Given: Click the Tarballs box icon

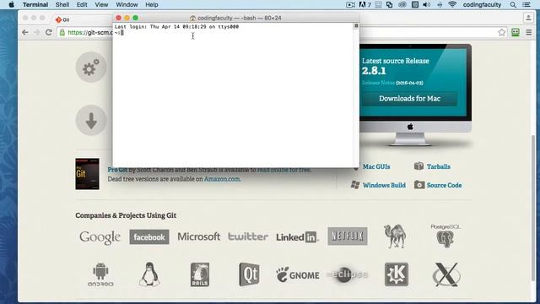Looking at the screenshot, I should [418, 166].
